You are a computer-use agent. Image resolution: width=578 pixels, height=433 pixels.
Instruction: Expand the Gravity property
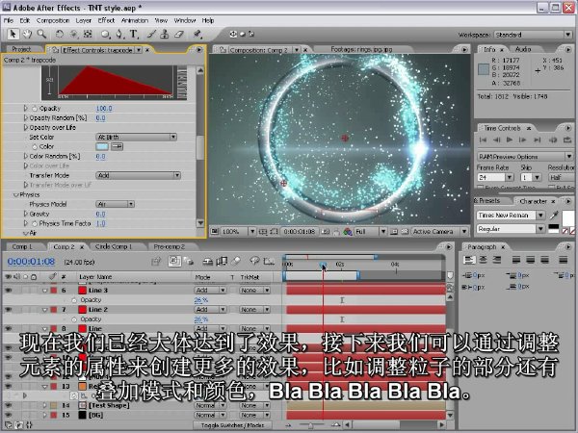pyautogui.click(x=25, y=214)
